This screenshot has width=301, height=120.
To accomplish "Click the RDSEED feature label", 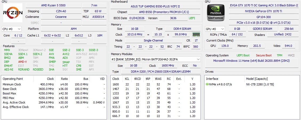I will click(38, 69).
